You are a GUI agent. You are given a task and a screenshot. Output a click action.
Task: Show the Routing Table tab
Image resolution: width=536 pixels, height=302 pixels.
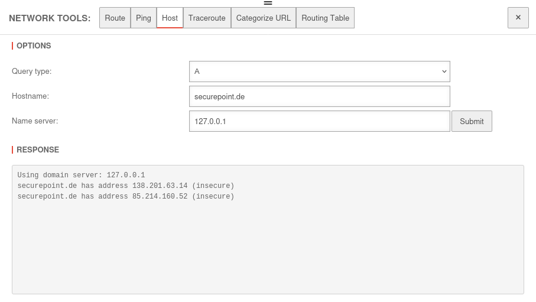pyautogui.click(x=325, y=18)
